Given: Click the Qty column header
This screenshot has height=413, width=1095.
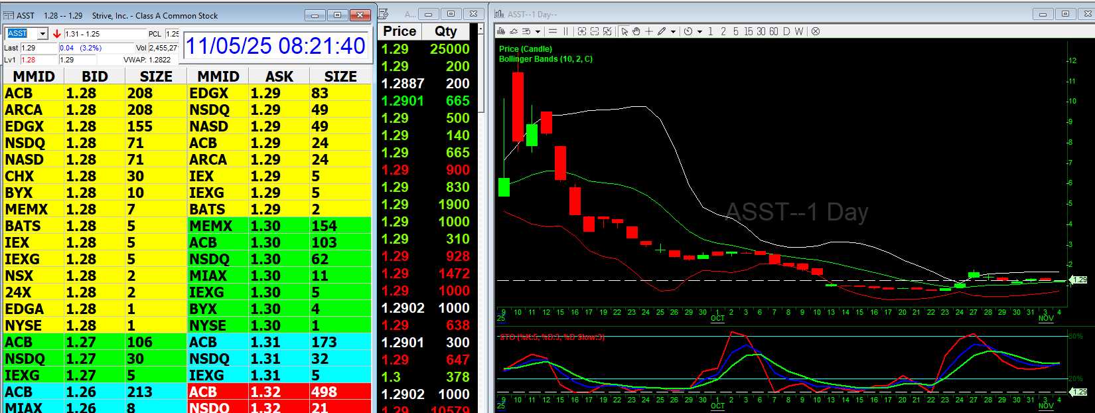Looking at the screenshot, I should pos(445,31).
